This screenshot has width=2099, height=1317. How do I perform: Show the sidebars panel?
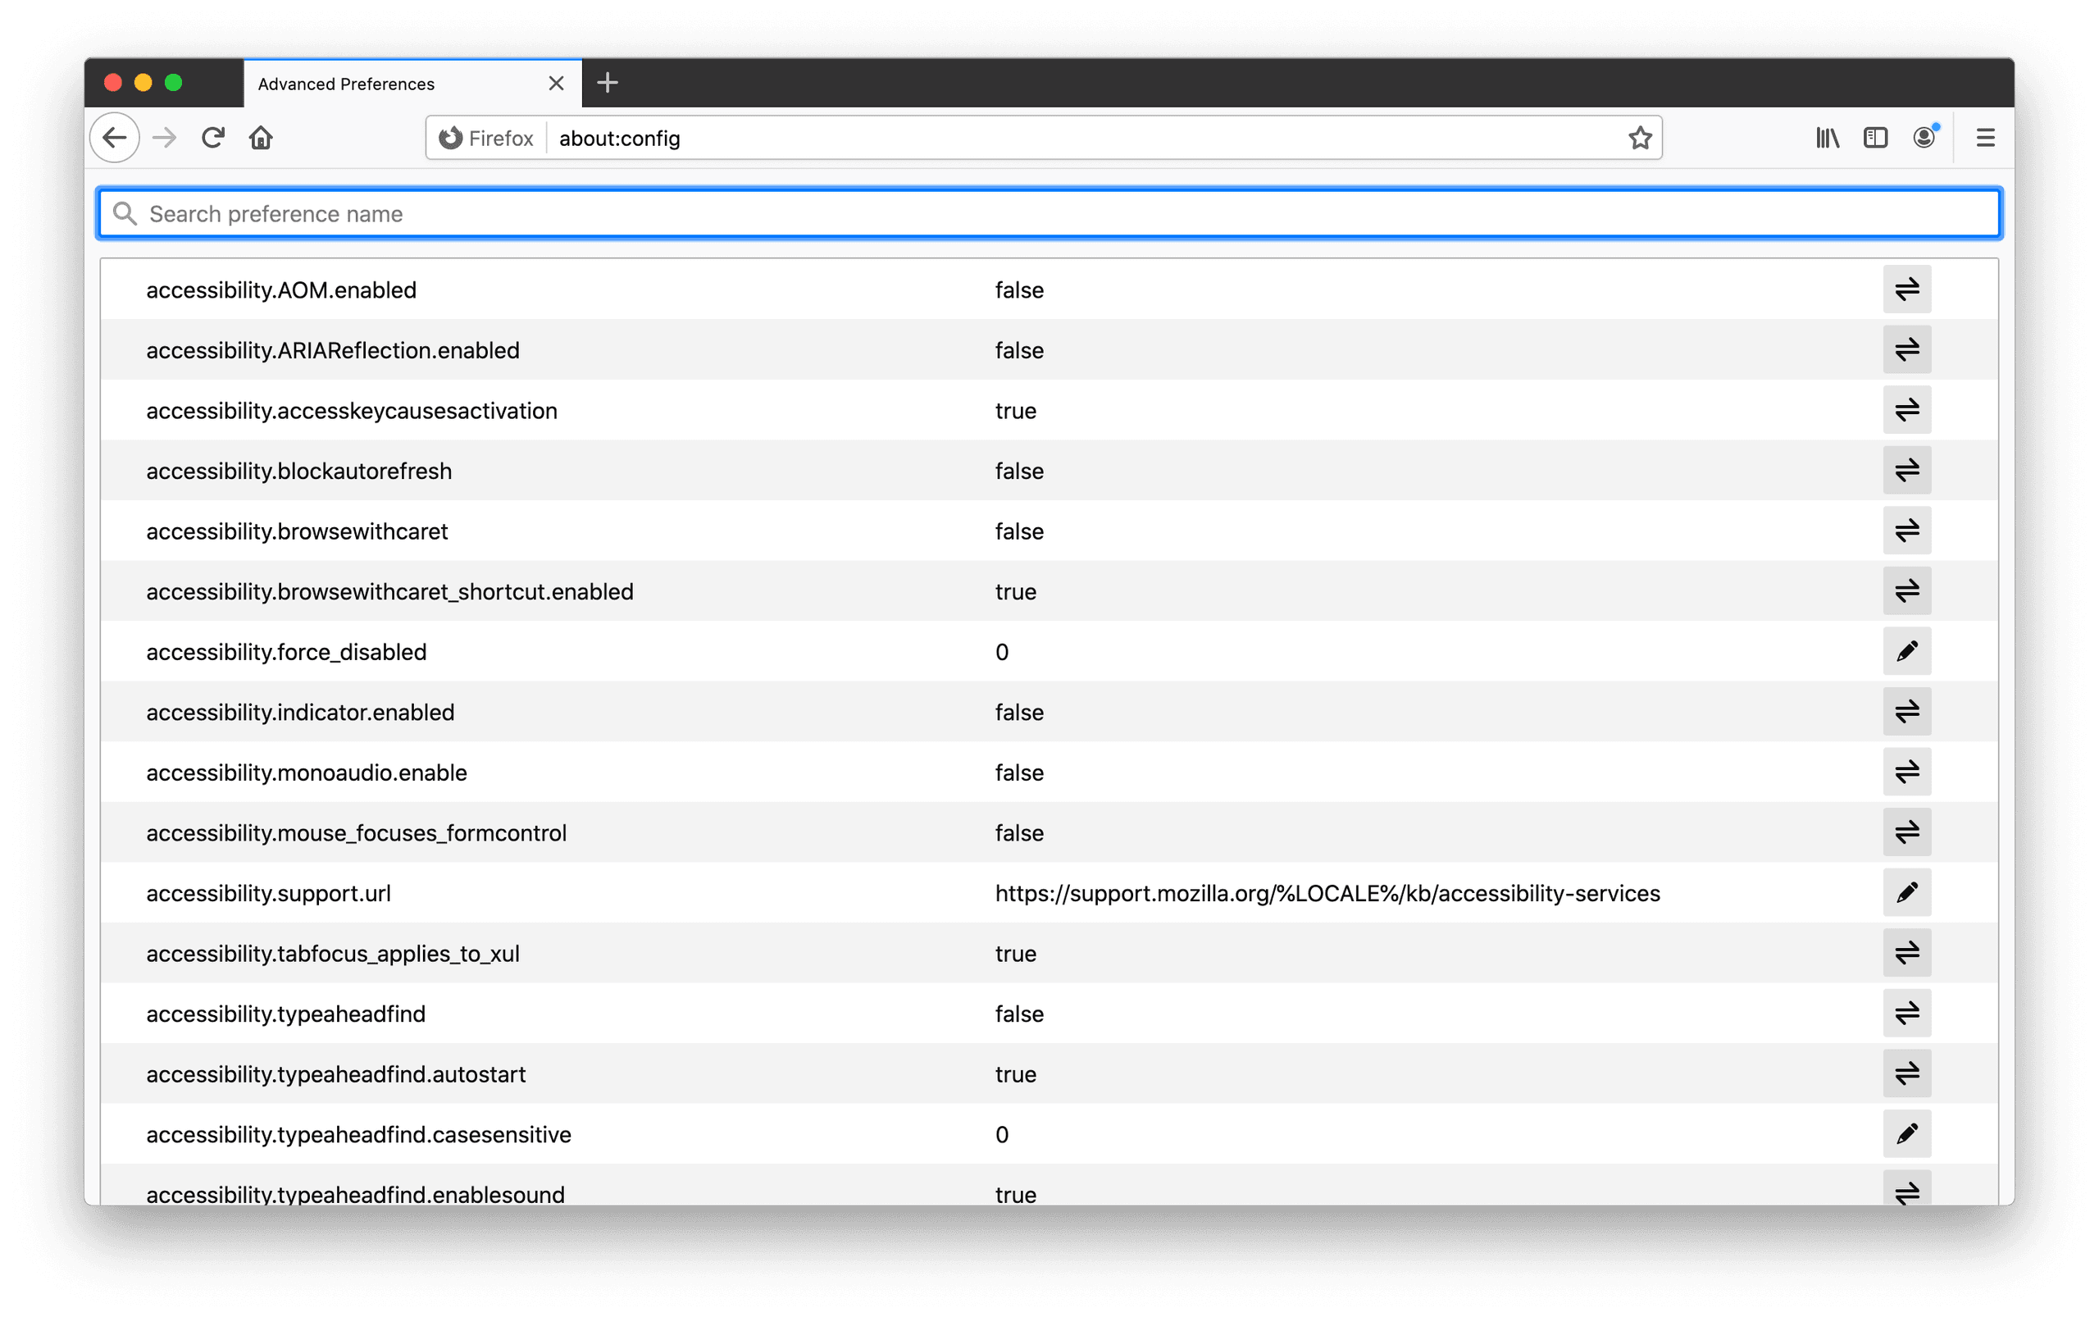tap(1875, 138)
